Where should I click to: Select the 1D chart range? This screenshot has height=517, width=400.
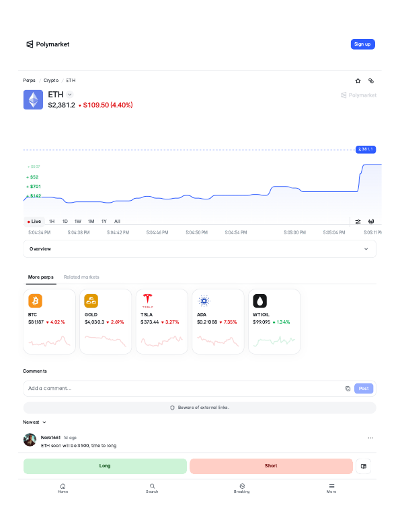click(x=65, y=222)
